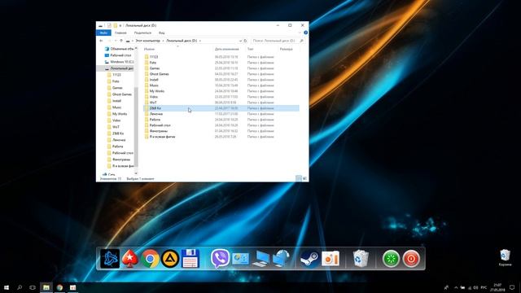
Task: Open the orange chart app in dock
Action: pyautogui.click(x=331, y=259)
